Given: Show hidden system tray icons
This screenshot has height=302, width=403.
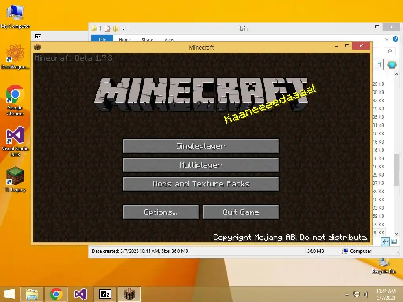Looking at the screenshot, I should [x=347, y=294].
